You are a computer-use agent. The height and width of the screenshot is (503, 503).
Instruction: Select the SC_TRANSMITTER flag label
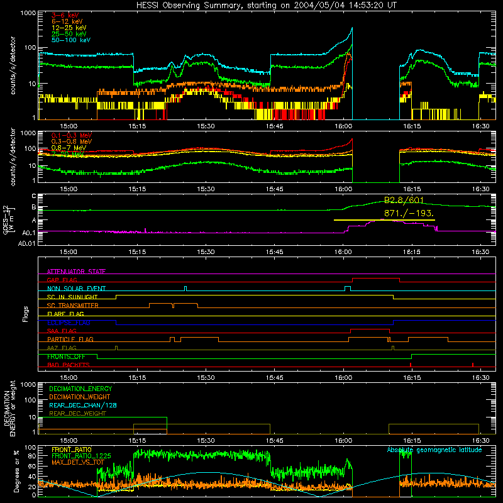(73, 306)
